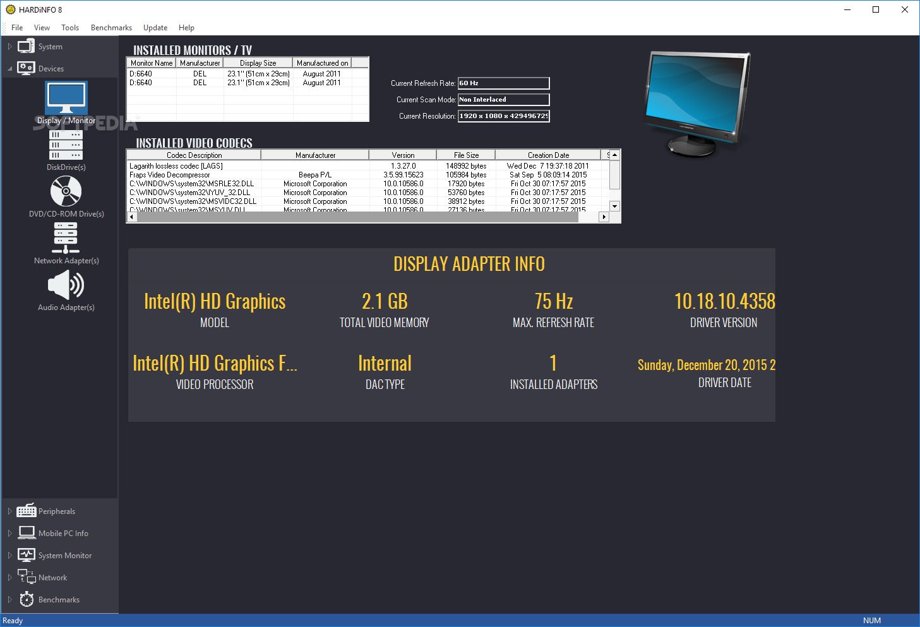This screenshot has height=627, width=920.
Task: Open the Help menu
Action: pyautogui.click(x=186, y=28)
